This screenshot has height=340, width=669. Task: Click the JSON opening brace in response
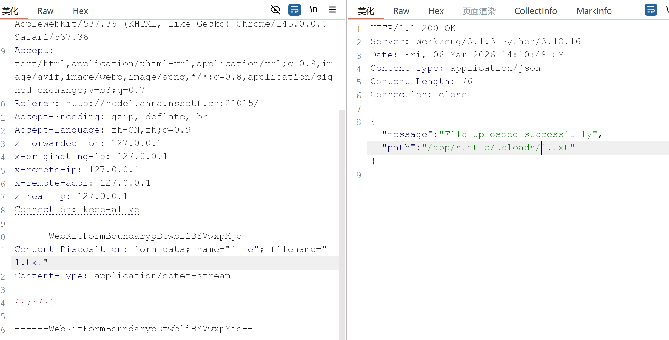pyautogui.click(x=373, y=121)
